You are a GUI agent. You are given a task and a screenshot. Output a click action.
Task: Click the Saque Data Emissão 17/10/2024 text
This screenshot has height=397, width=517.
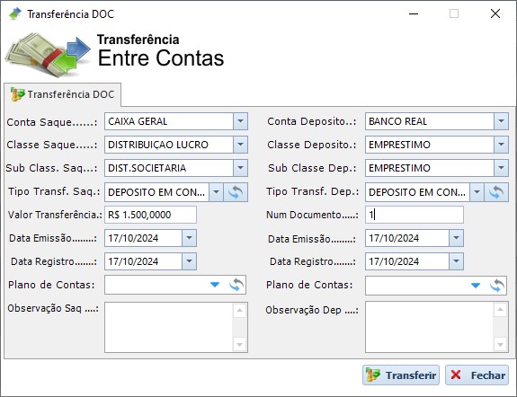coord(133,238)
